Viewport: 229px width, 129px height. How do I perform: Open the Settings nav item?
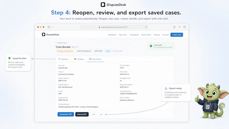(x=157, y=35)
